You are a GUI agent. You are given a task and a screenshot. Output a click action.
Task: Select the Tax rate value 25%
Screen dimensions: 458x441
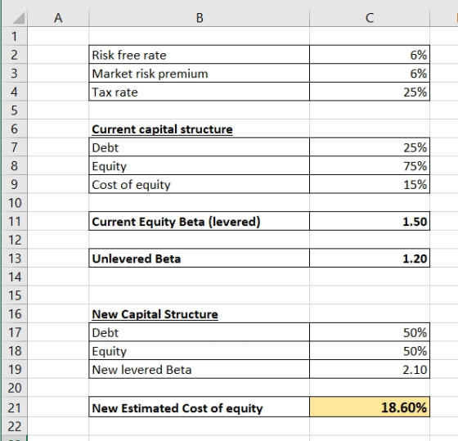370,92
